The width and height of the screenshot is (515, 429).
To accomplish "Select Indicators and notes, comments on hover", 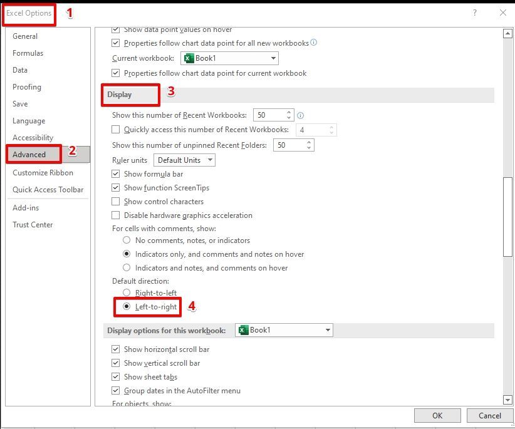I will click(x=127, y=268).
